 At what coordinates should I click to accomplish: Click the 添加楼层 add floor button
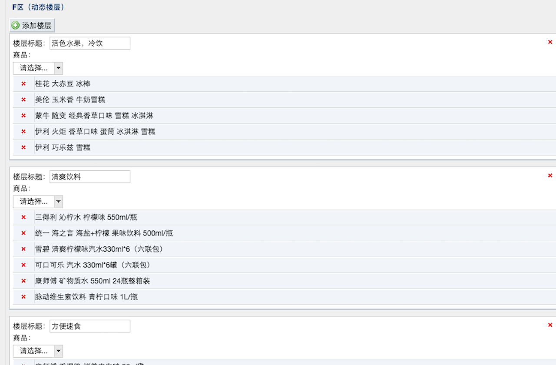32,26
